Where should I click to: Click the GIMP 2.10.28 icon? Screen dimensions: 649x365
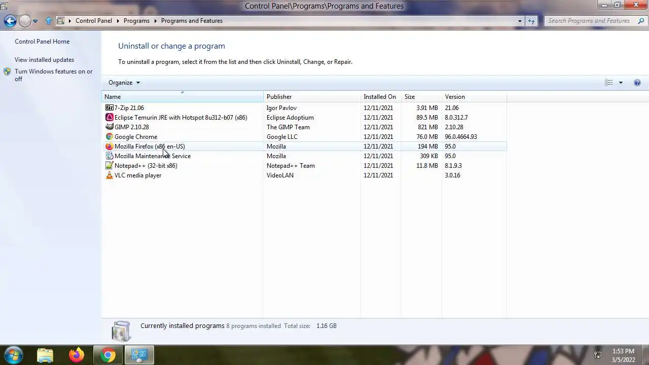point(109,127)
